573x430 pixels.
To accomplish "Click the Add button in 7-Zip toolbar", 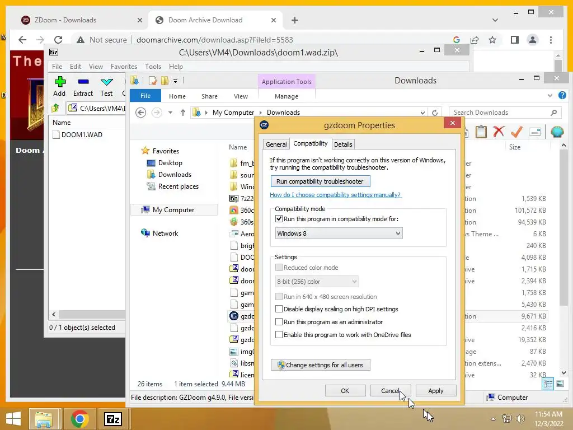I will click(59, 86).
